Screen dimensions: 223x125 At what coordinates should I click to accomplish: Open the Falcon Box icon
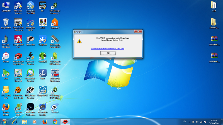30,40
